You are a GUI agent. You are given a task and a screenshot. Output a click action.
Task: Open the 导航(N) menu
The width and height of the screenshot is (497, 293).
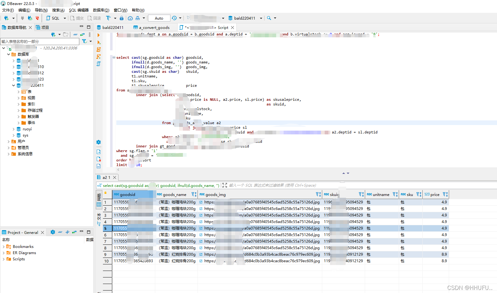click(41, 10)
